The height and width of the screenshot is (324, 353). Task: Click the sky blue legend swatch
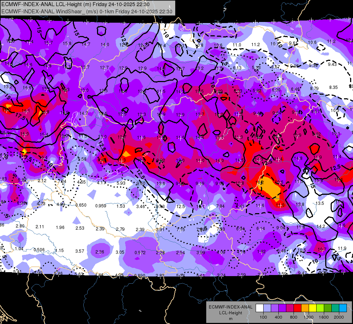coord(343,308)
